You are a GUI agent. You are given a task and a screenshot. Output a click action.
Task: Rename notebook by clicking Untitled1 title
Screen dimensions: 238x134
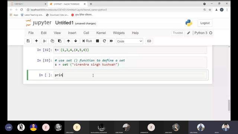click(x=64, y=23)
